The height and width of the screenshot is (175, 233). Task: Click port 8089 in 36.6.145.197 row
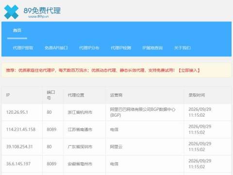click(51, 164)
